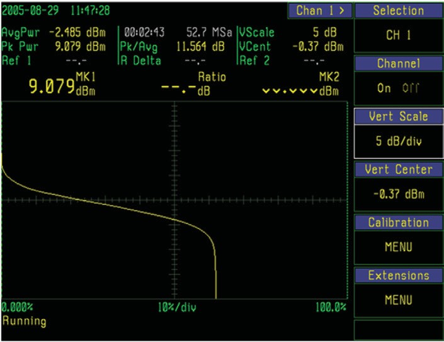This screenshot has height=342, width=444.
Task: Select the Extensions softkey header
Action: (x=399, y=276)
